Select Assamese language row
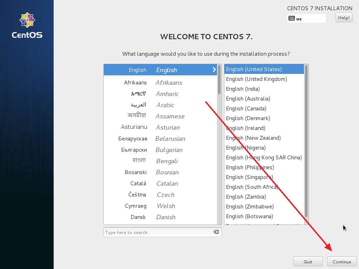The width and height of the screenshot is (359, 269). [x=160, y=116]
